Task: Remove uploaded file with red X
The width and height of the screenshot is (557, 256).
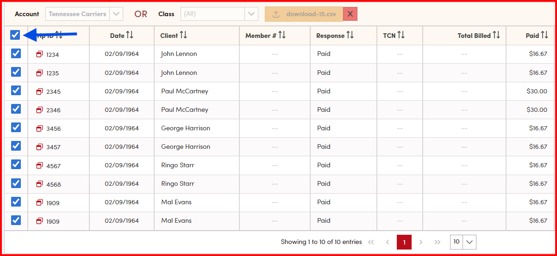Action: (x=350, y=14)
